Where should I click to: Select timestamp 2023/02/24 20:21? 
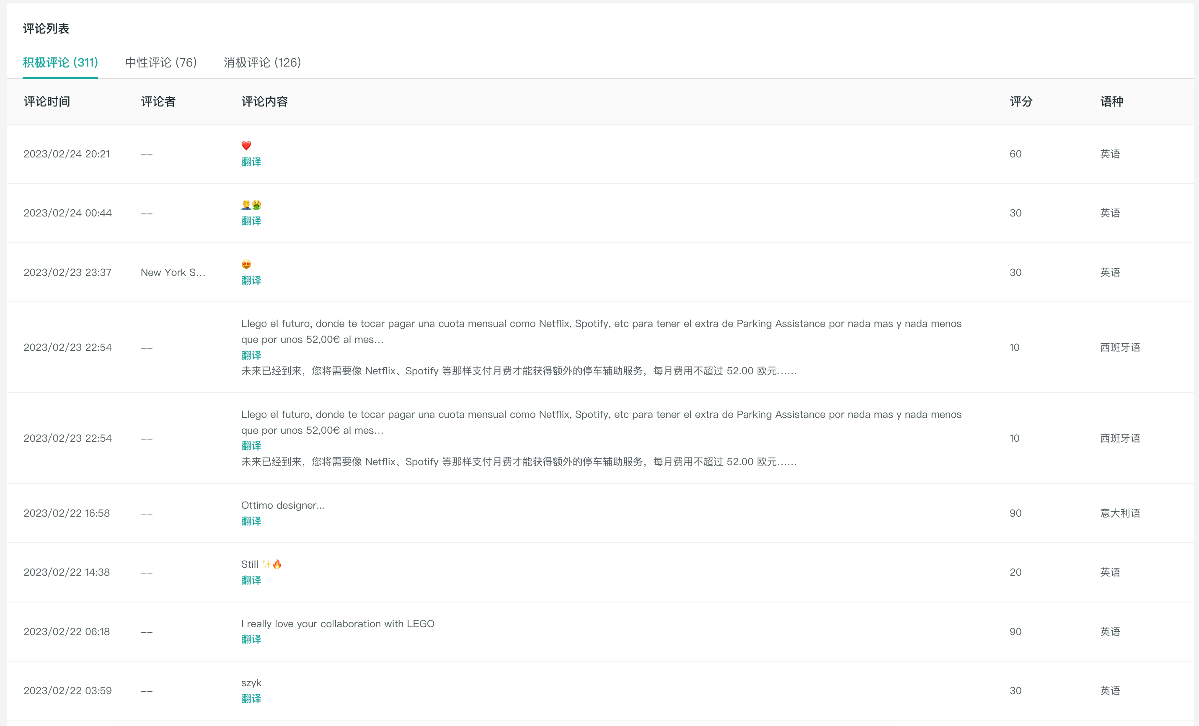pyautogui.click(x=67, y=154)
